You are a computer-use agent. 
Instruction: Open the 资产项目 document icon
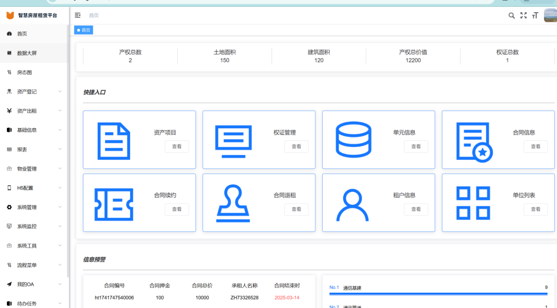(114, 140)
